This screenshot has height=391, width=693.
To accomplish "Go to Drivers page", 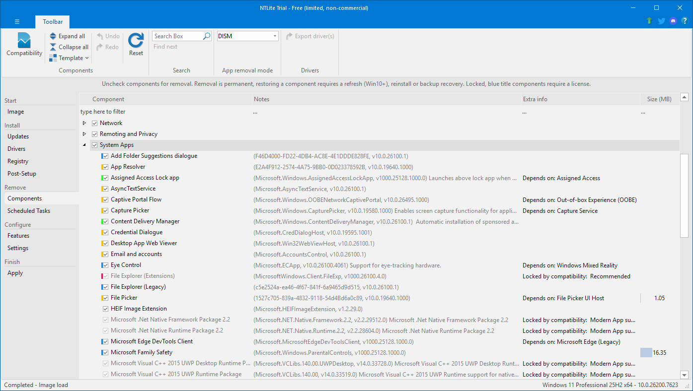I will coord(16,149).
